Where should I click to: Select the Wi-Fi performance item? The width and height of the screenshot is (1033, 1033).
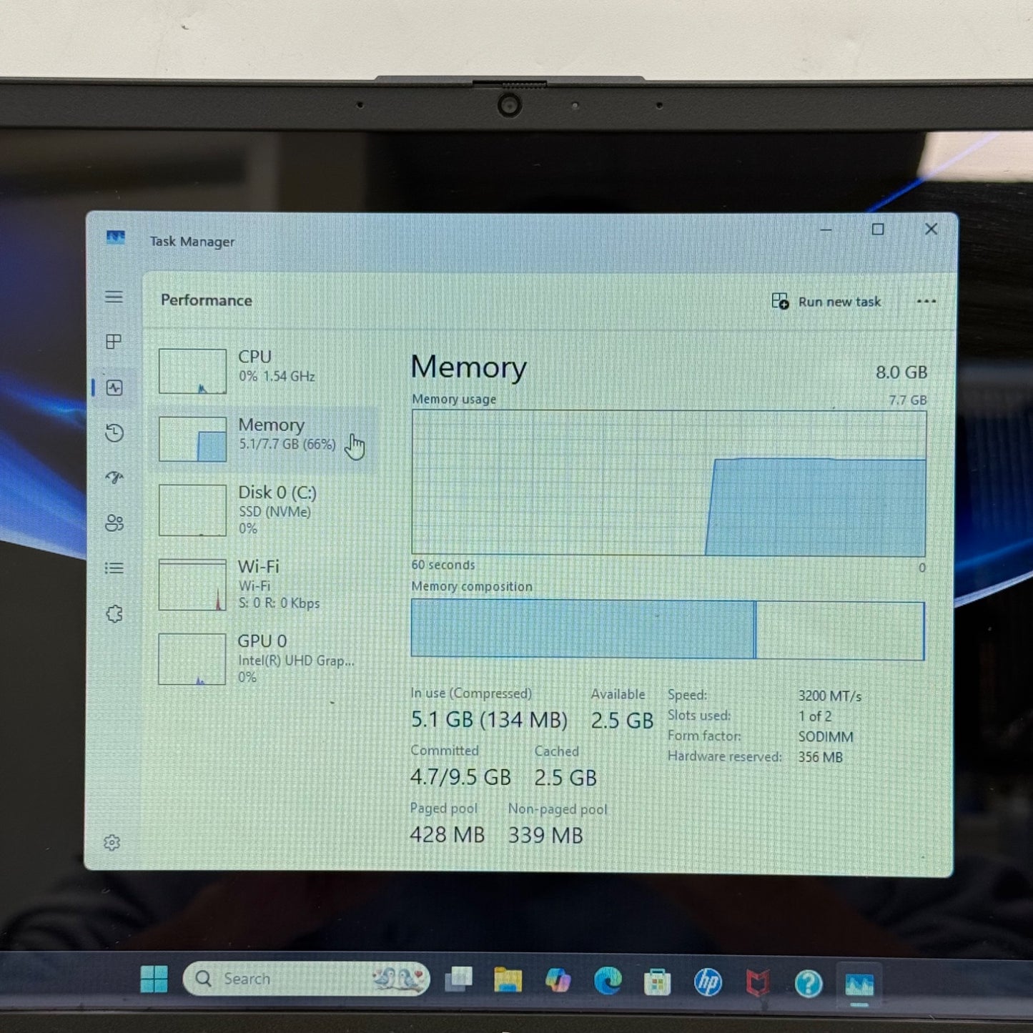[x=265, y=584]
